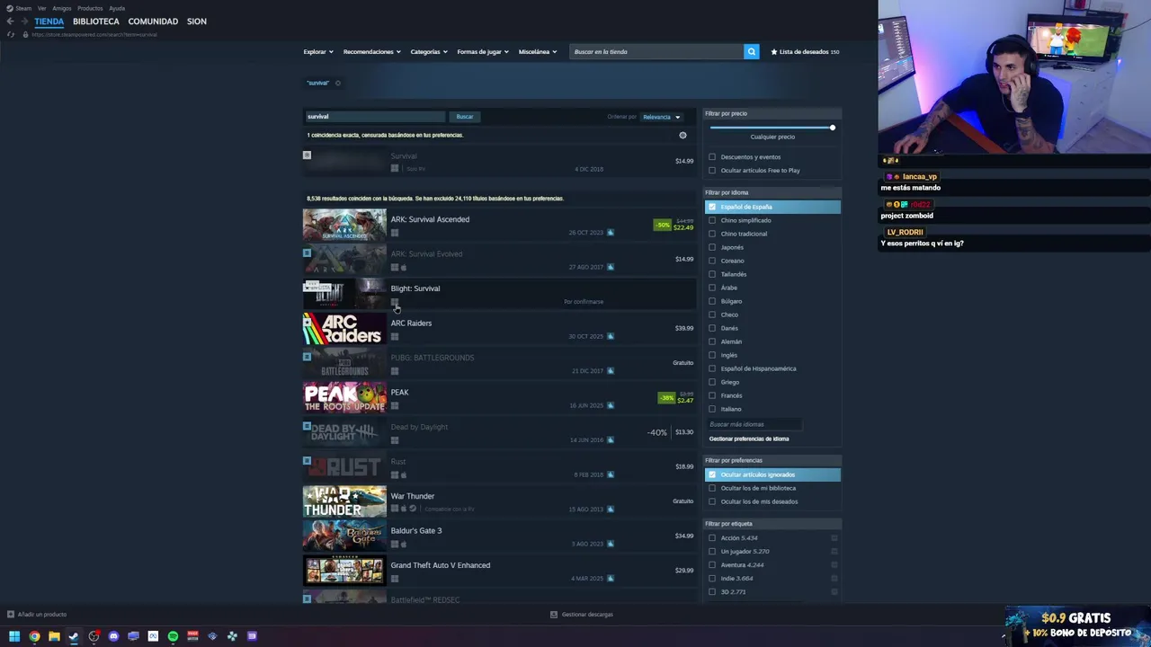
Task: Switch to the COMUNIDAD tab
Action: 153,21
